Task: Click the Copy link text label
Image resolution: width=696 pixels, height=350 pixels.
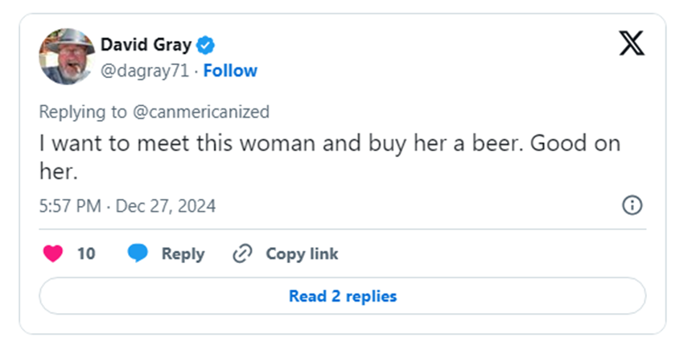Action: (x=302, y=253)
